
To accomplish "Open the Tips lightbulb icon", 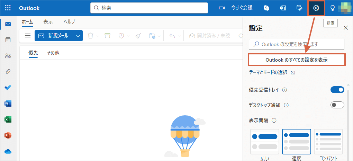I will click(332, 8).
